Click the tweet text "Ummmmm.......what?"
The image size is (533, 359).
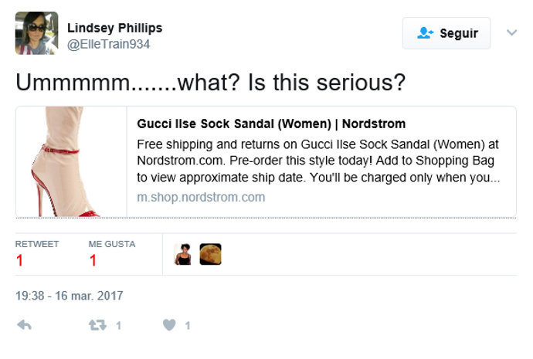point(210,82)
